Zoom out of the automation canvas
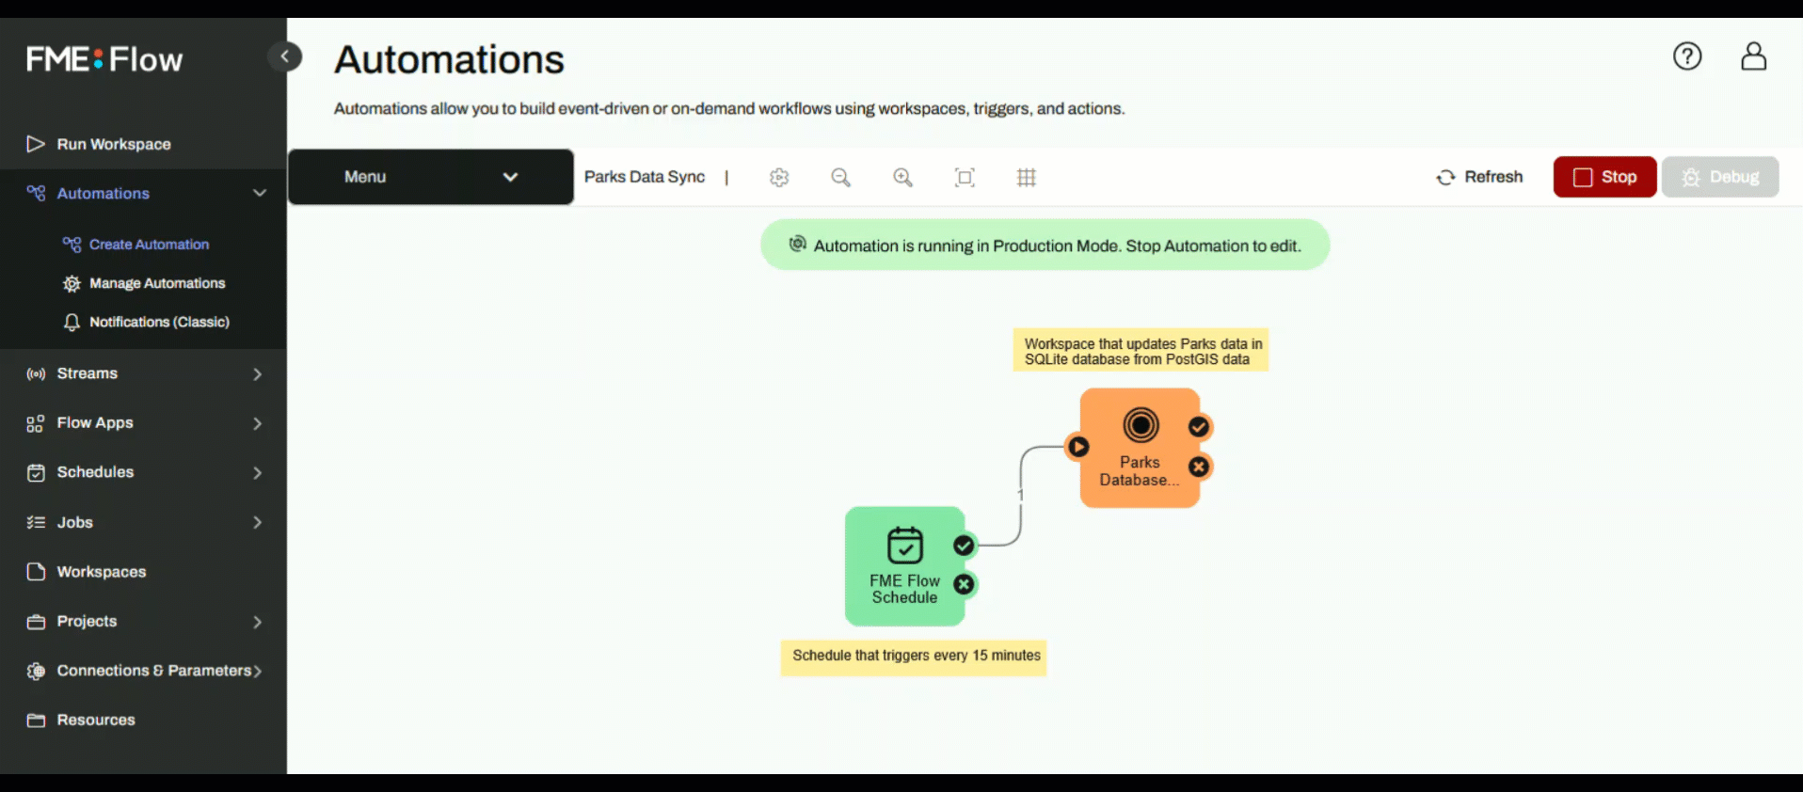Screen dimensions: 1803x792 [x=840, y=177]
